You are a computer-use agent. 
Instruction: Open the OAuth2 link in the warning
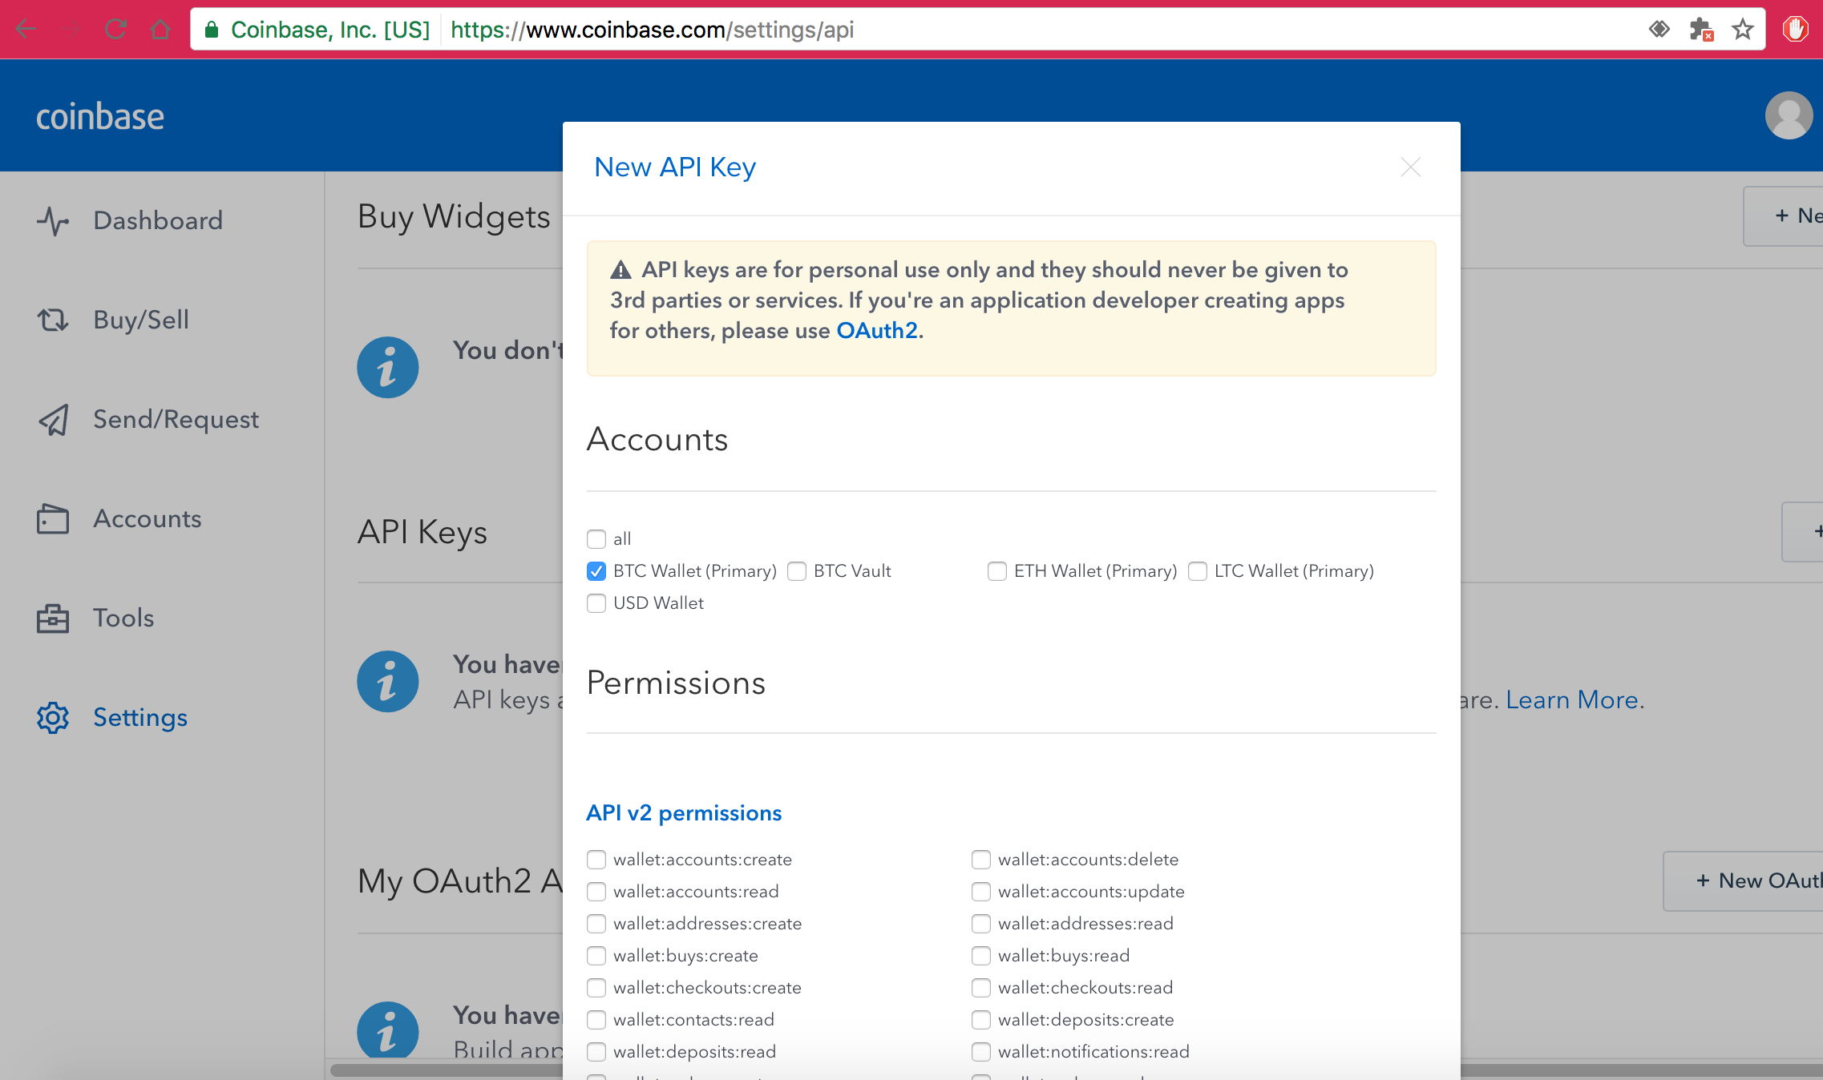coord(876,331)
